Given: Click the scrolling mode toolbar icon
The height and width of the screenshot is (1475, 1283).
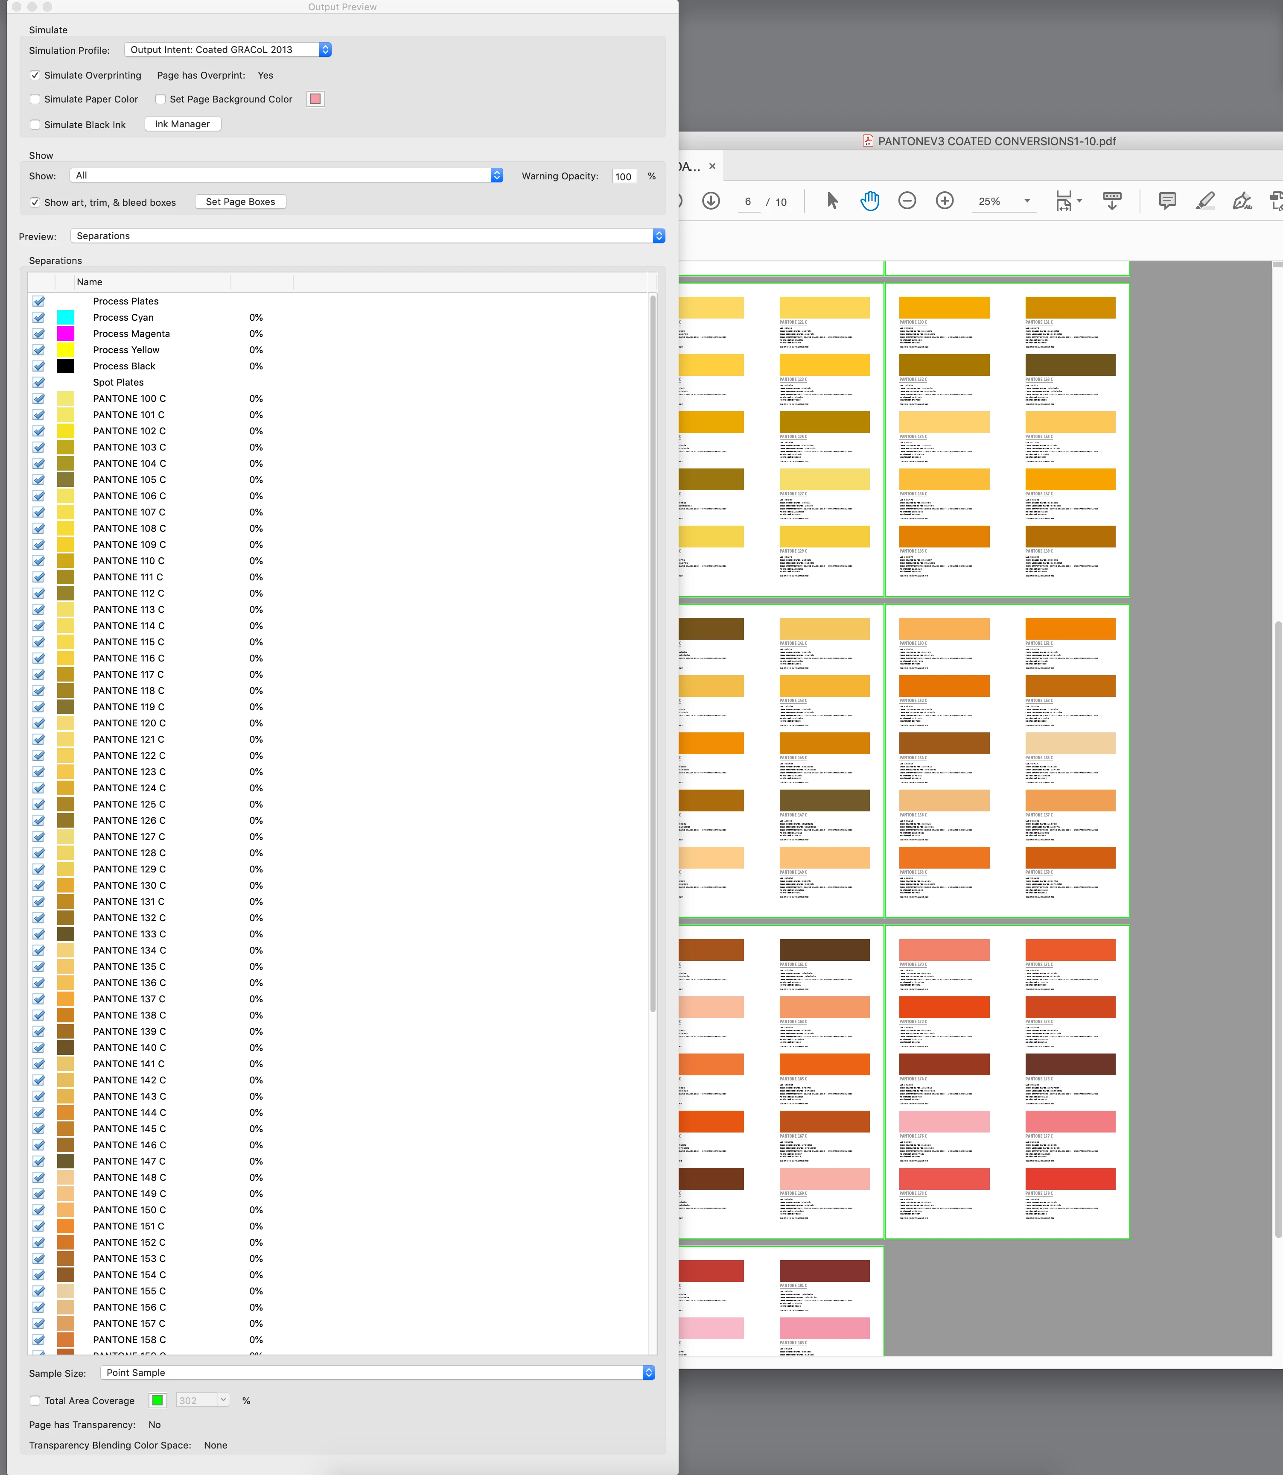Looking at the screenshot, I should click(1112, 201).
